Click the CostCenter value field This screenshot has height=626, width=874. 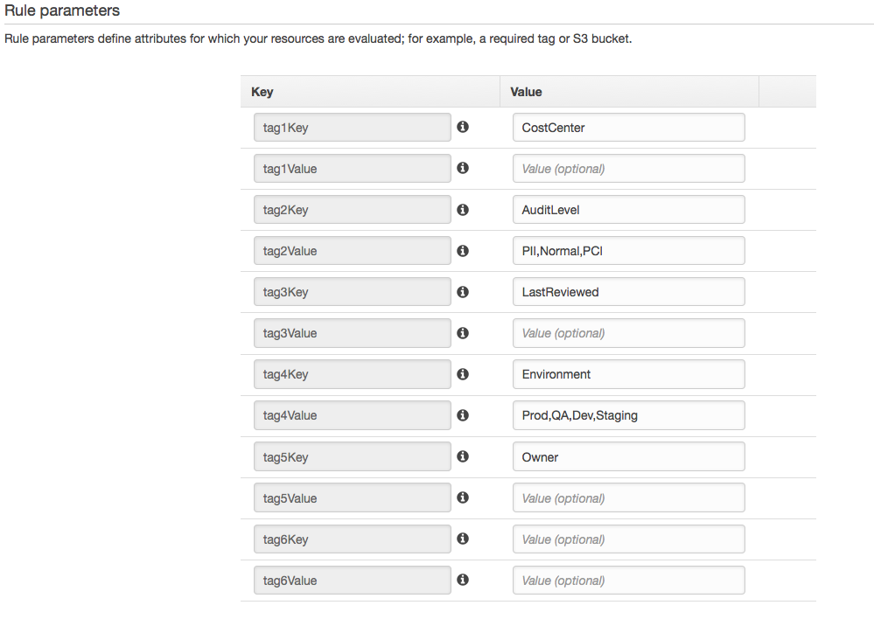628,128
